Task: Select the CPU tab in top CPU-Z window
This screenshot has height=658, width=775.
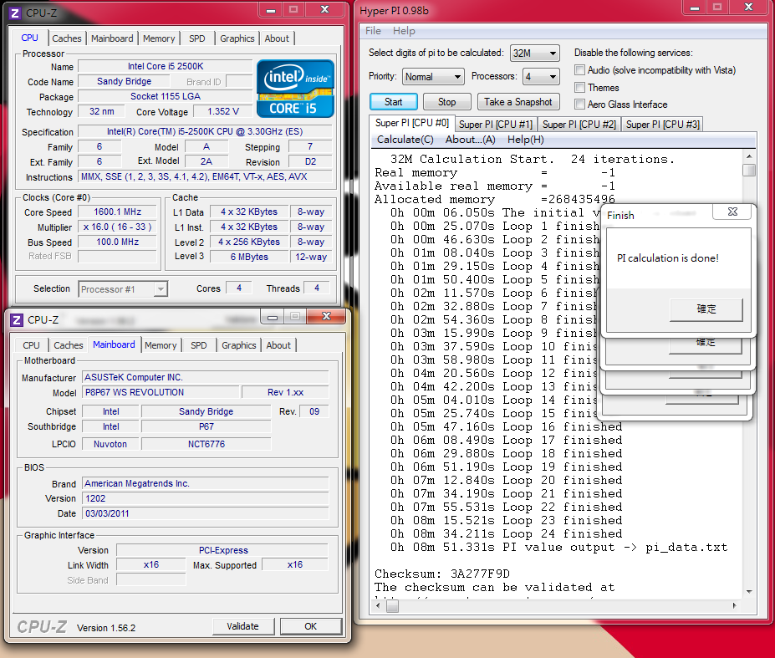Action: pyautogui.click(x=29, y=38)
